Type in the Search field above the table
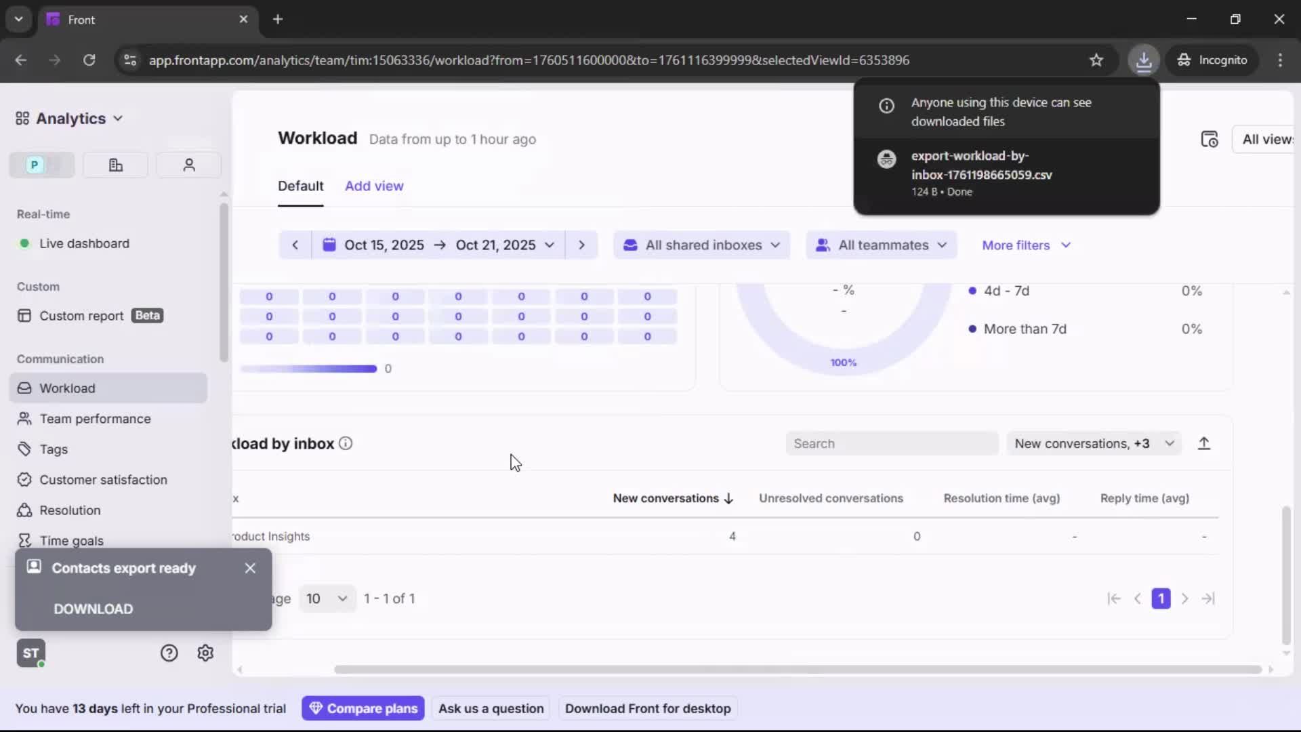1301x732 pixels. (x=891, y=443)
